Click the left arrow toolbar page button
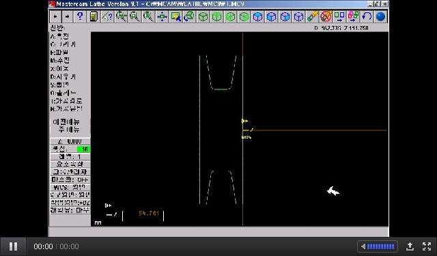This screenshot has height=256, width=437. coord(55,16)
